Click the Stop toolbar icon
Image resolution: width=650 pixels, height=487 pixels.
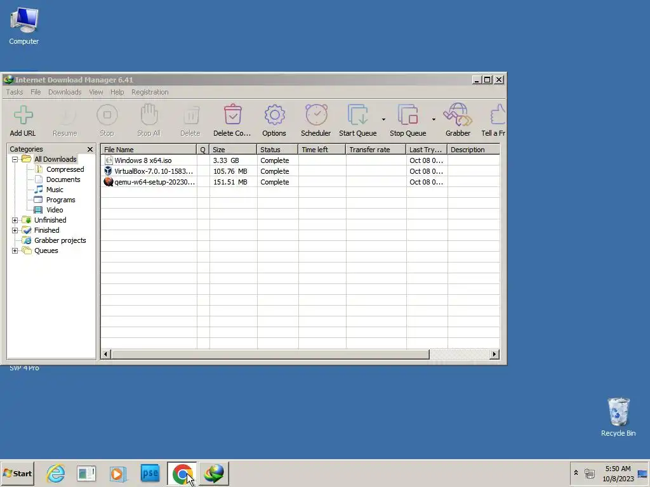107,115
